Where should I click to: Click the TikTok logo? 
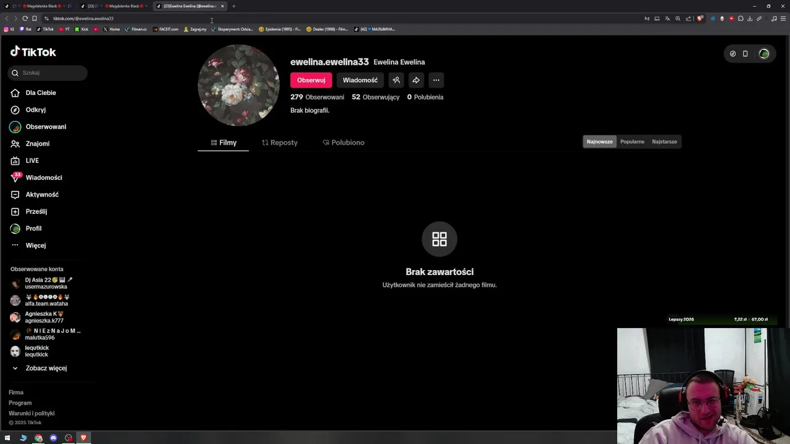pos(33,52)
